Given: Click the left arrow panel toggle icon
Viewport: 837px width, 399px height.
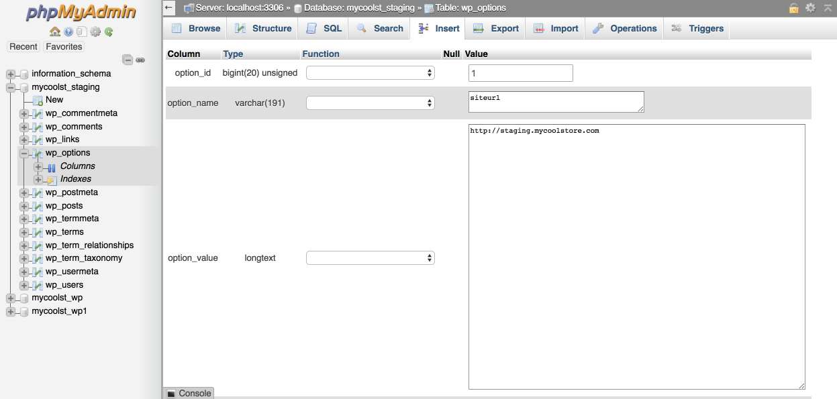Looking at the screenshot, I should coord(169,8).
